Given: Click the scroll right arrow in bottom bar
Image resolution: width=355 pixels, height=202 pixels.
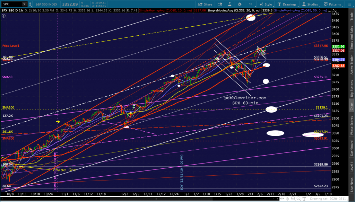Looking at the screenshot, I should pos(277,199).
